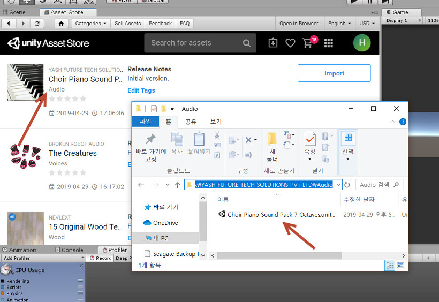Click the Edit Tags link for Choir Piano

141,90
